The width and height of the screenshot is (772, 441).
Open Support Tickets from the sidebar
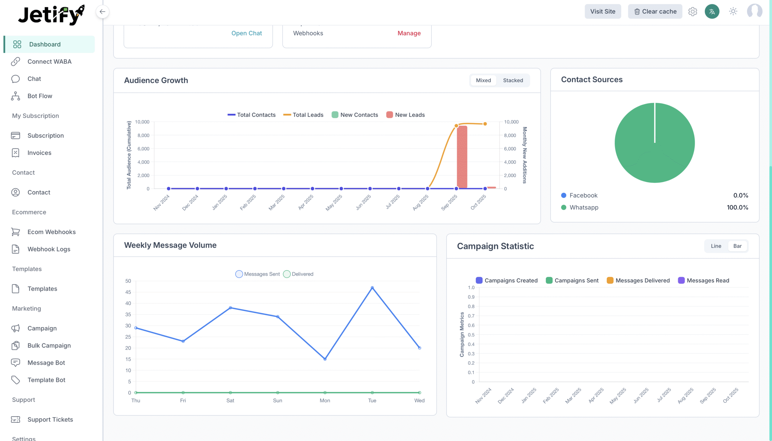[x=50, y=420]
